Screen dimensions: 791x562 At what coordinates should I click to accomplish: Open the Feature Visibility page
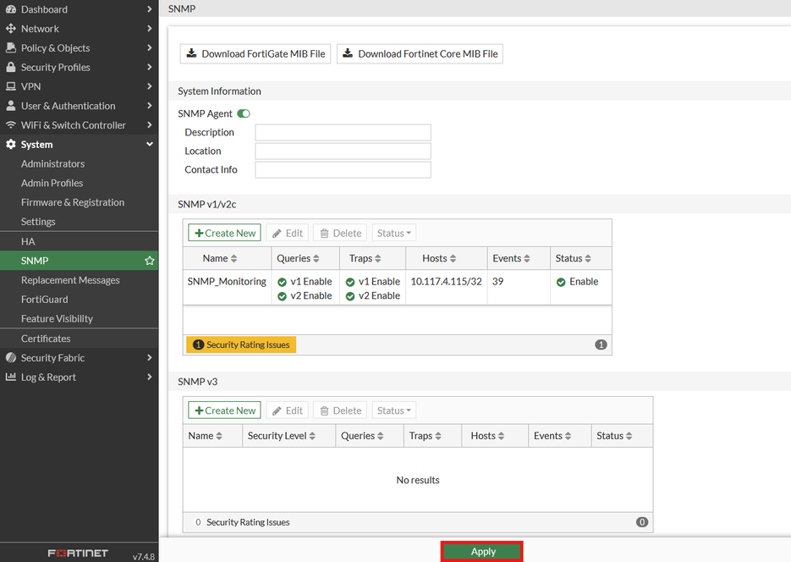pyautogui.click(x=57, y=318)
